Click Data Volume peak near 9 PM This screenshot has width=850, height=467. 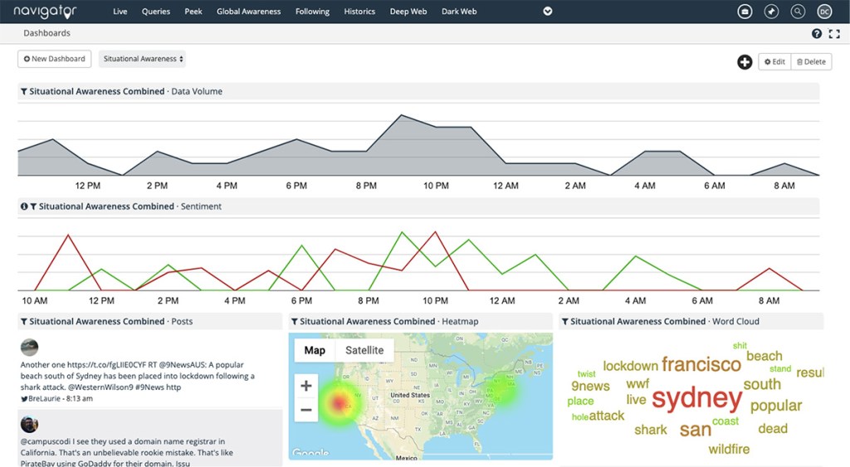coord(401,115)
